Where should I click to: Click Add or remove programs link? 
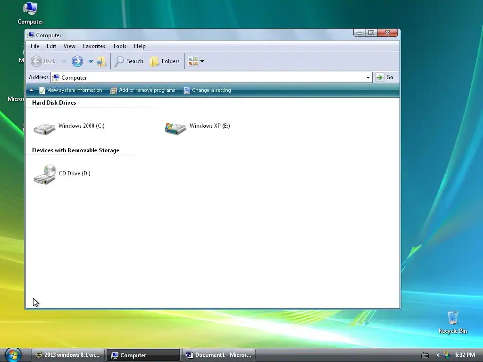tap(142, 90)
